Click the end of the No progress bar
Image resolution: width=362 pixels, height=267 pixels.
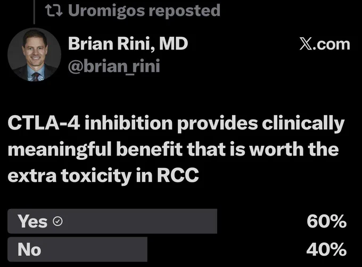[x=146, y=249]
